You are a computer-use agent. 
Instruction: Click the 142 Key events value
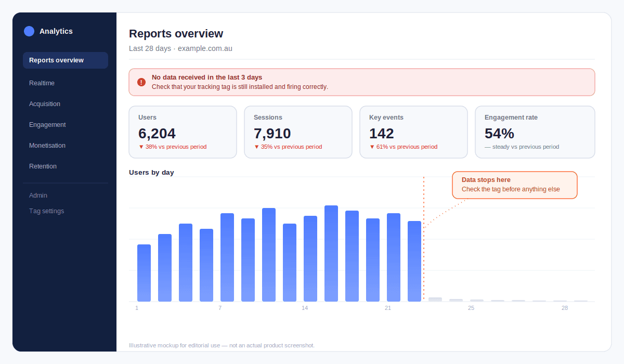(382, 134)
